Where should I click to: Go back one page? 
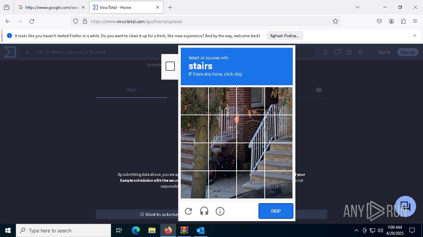(8, 21)
